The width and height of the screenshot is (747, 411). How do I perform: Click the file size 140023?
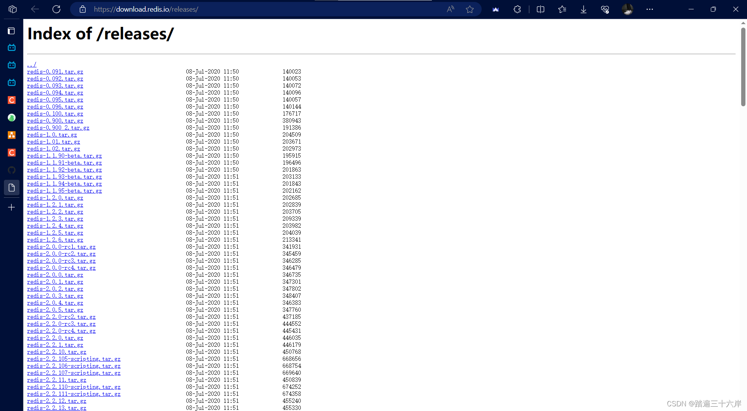pos(291,72)
